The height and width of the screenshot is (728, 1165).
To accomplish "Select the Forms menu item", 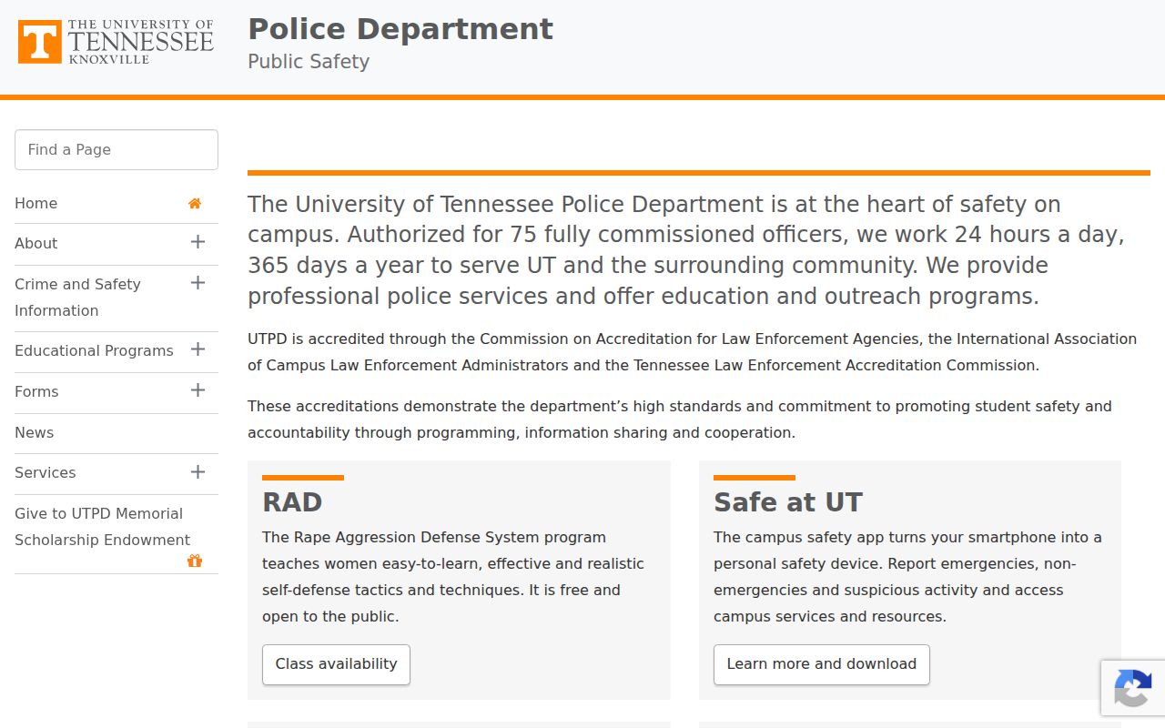I will 36,391.
